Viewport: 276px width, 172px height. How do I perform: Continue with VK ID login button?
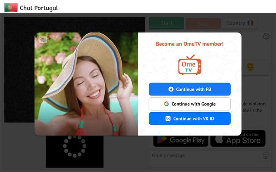(x=190, y=119)
